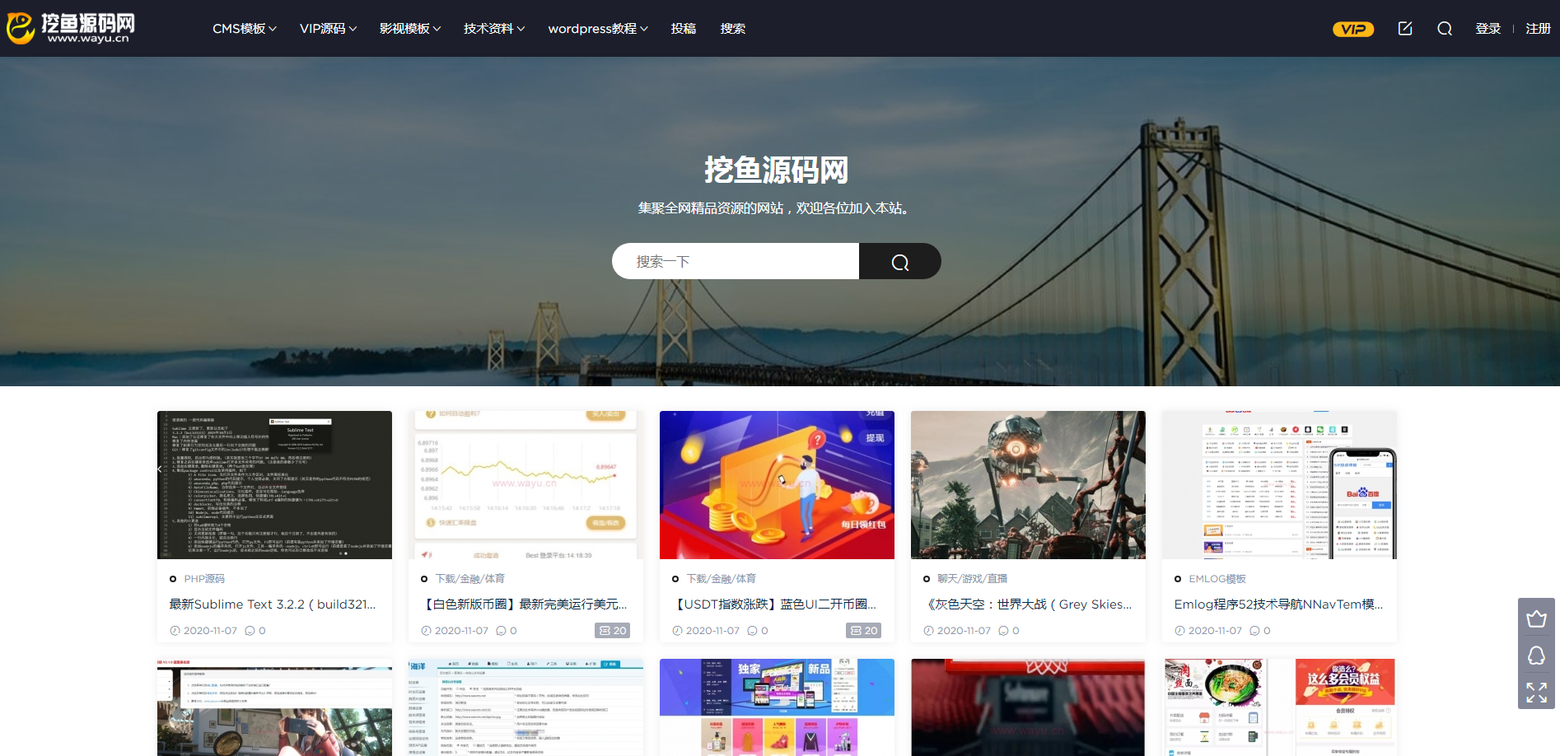Expand the 技术资料 dropdown menu
This screenshot has width=1560, height=756.
[x=493, y=29]
